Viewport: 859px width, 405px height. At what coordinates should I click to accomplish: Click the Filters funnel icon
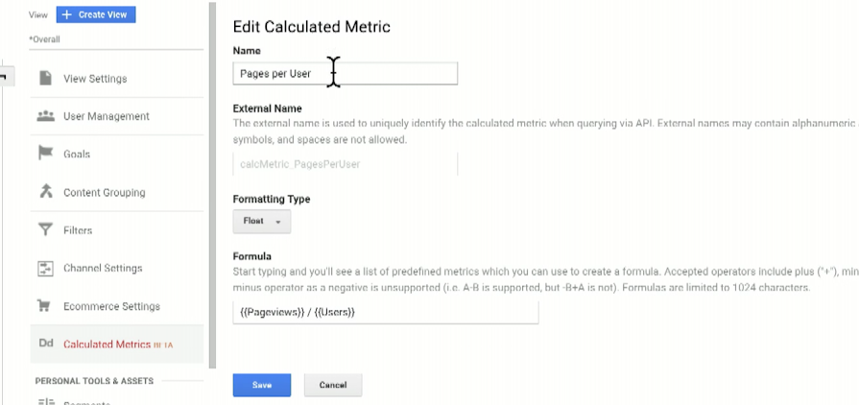[x=45, y=230]
